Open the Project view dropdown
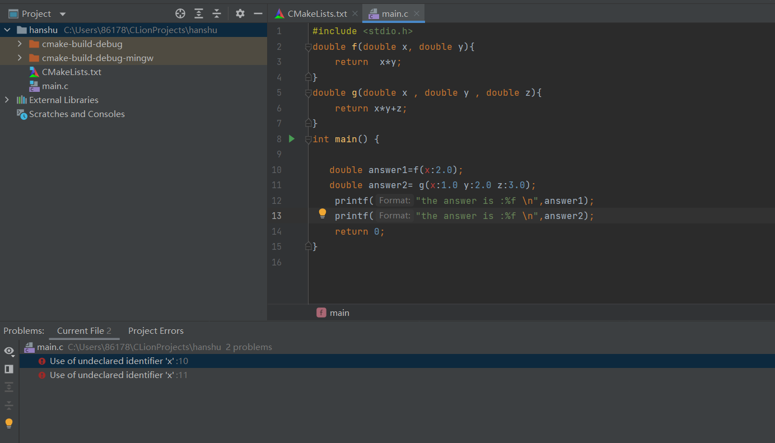Screen dimensions: 775x443 point(62,14)
